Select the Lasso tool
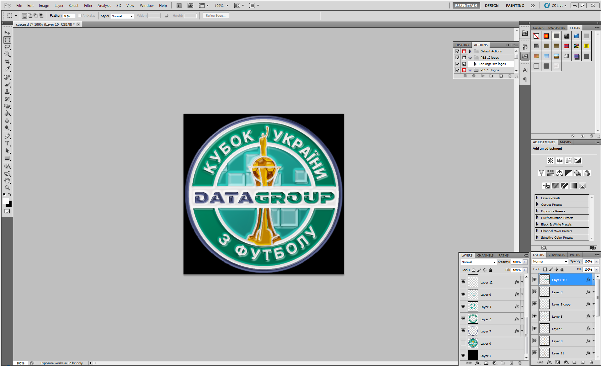The width and height of the screenshot is (601, 366). pos(7,47)
